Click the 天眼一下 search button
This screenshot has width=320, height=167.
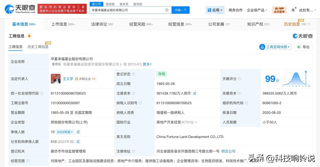tap(180, 10)
